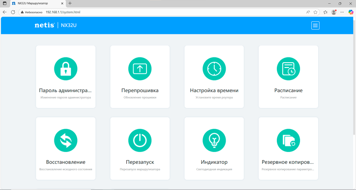
Task: Click text Перезапуск маршрутизатора
Action: click(x=140, y=169)
